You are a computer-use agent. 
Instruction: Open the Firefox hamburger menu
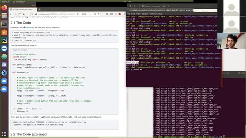pyautogui.click(x=125, y=14)
